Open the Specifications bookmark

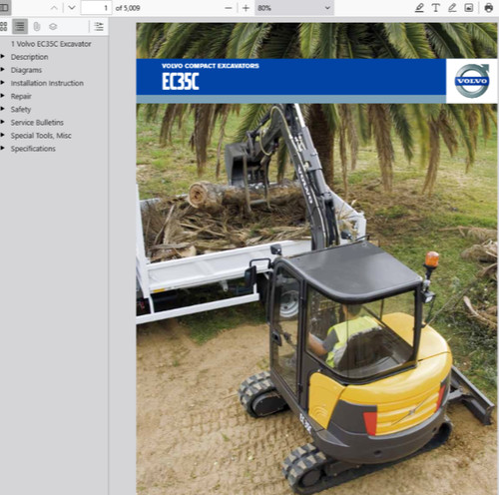click(x=33, y=149)
